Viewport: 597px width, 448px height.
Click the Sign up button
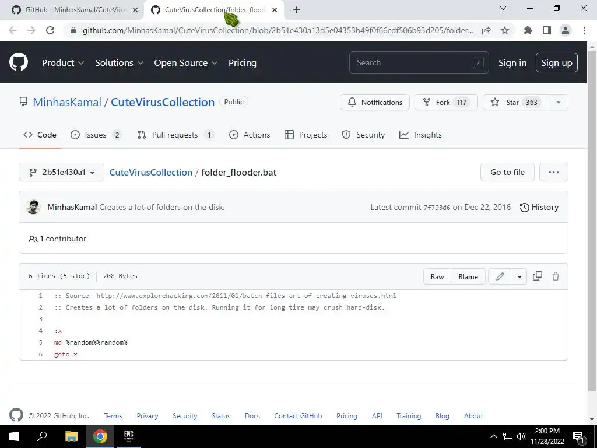557,62
